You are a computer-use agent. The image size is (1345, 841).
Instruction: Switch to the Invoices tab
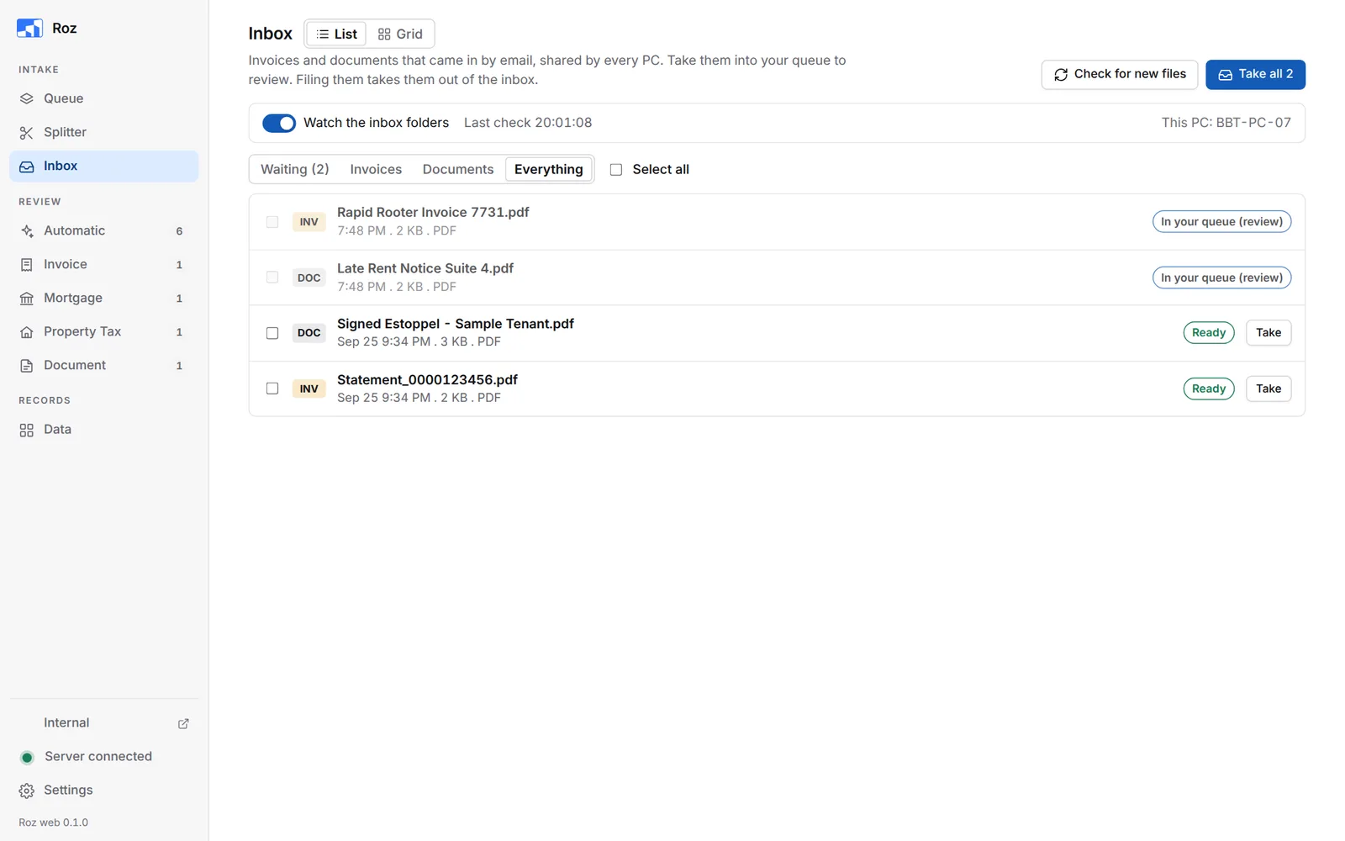376,169
